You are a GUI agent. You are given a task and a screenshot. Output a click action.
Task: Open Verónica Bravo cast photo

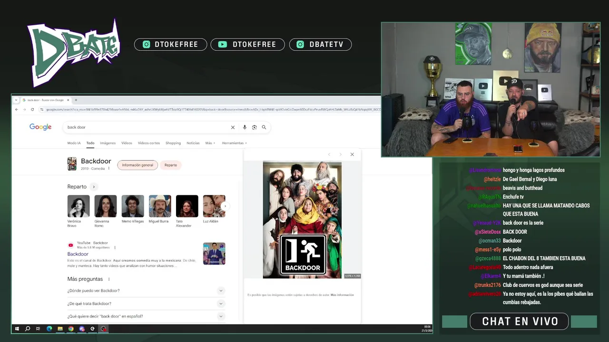pos(79,206)
